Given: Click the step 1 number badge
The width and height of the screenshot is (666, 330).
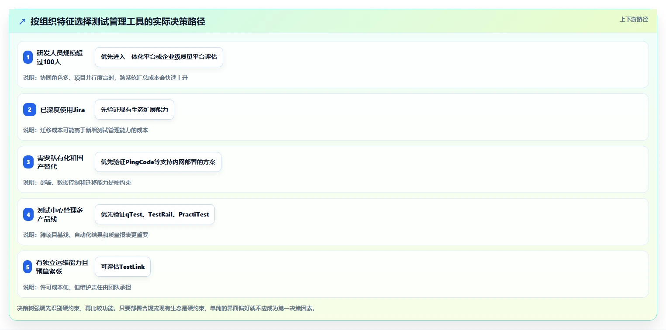Looking at the screenshot, I should tap(28, 57).
